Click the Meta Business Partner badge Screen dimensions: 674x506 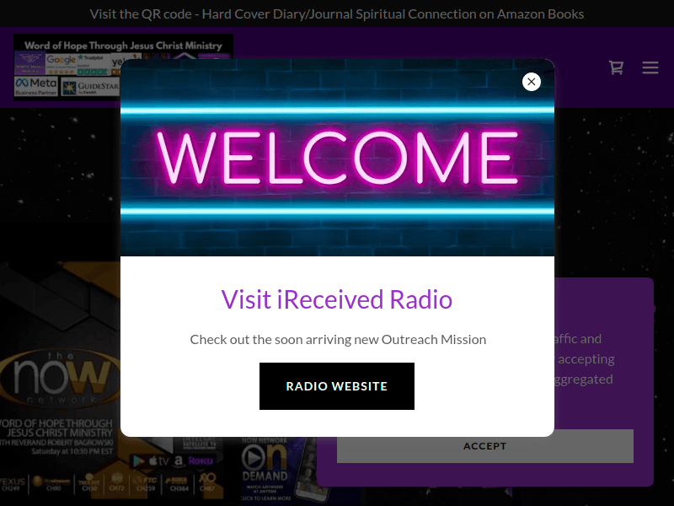tap(35, 87)
